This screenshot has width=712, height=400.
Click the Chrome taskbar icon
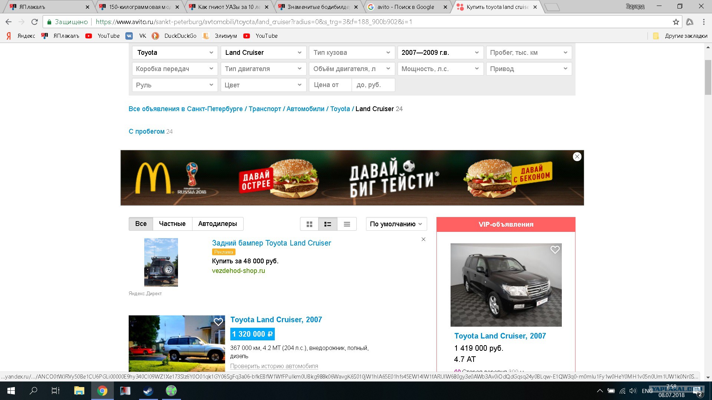point(102,391)
